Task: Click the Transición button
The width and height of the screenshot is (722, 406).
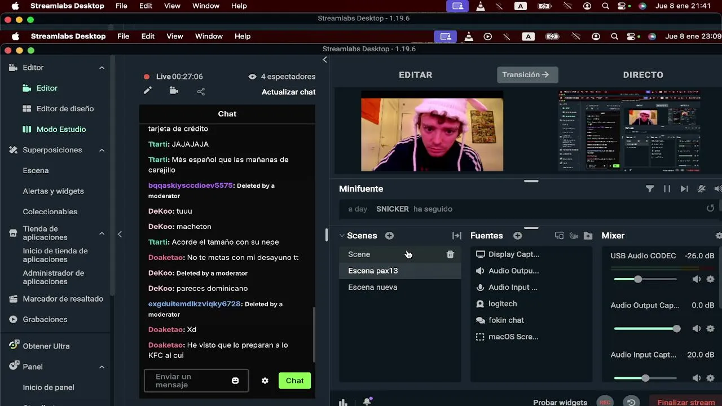Action: pos(527,74)
